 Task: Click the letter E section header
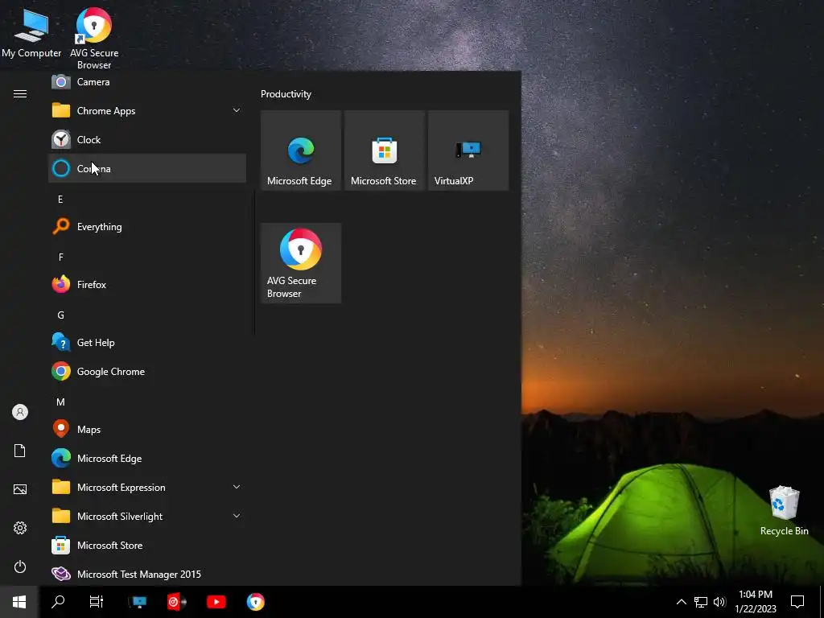click(60, 200)
